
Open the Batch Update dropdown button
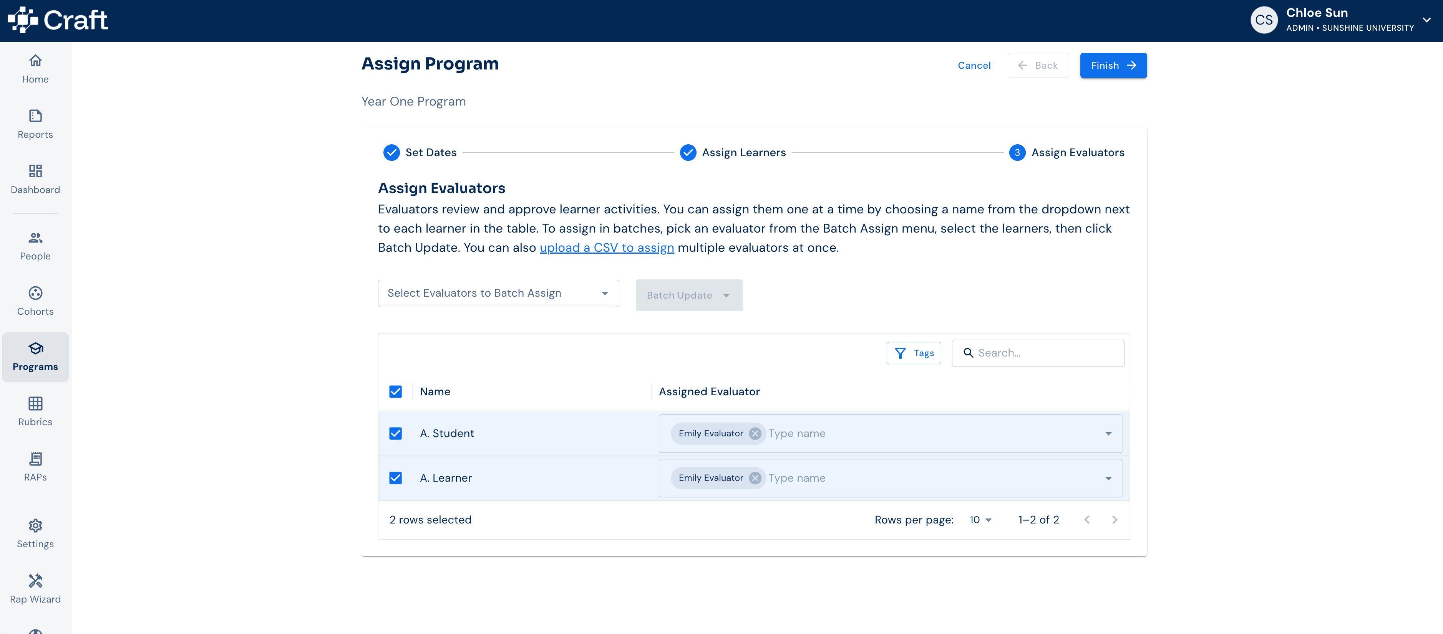(689, 296)
